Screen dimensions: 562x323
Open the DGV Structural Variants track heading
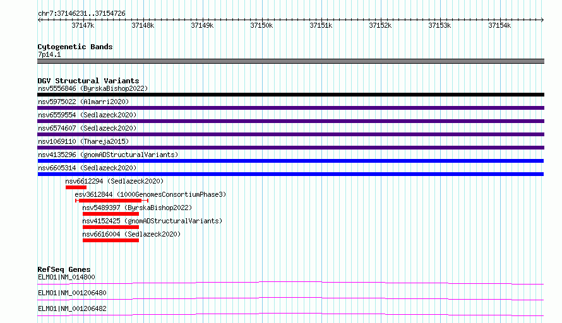pos(88,81)
